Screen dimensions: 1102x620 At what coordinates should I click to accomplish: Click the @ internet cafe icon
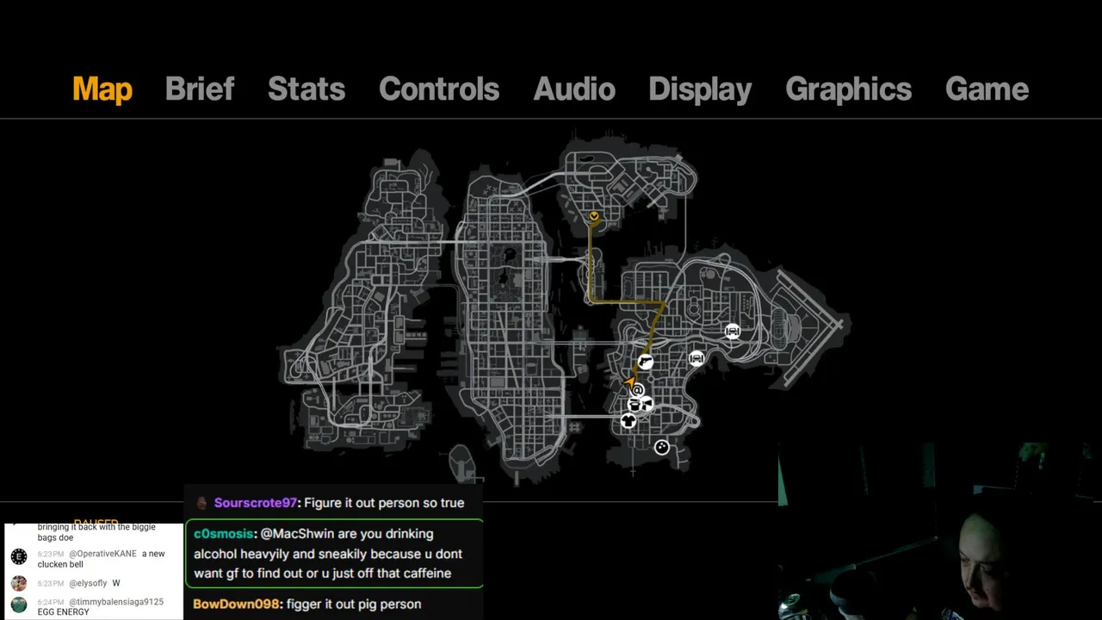(638, 391)
